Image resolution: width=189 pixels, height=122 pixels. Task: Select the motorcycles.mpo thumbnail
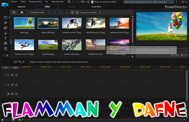pos(72,45)
